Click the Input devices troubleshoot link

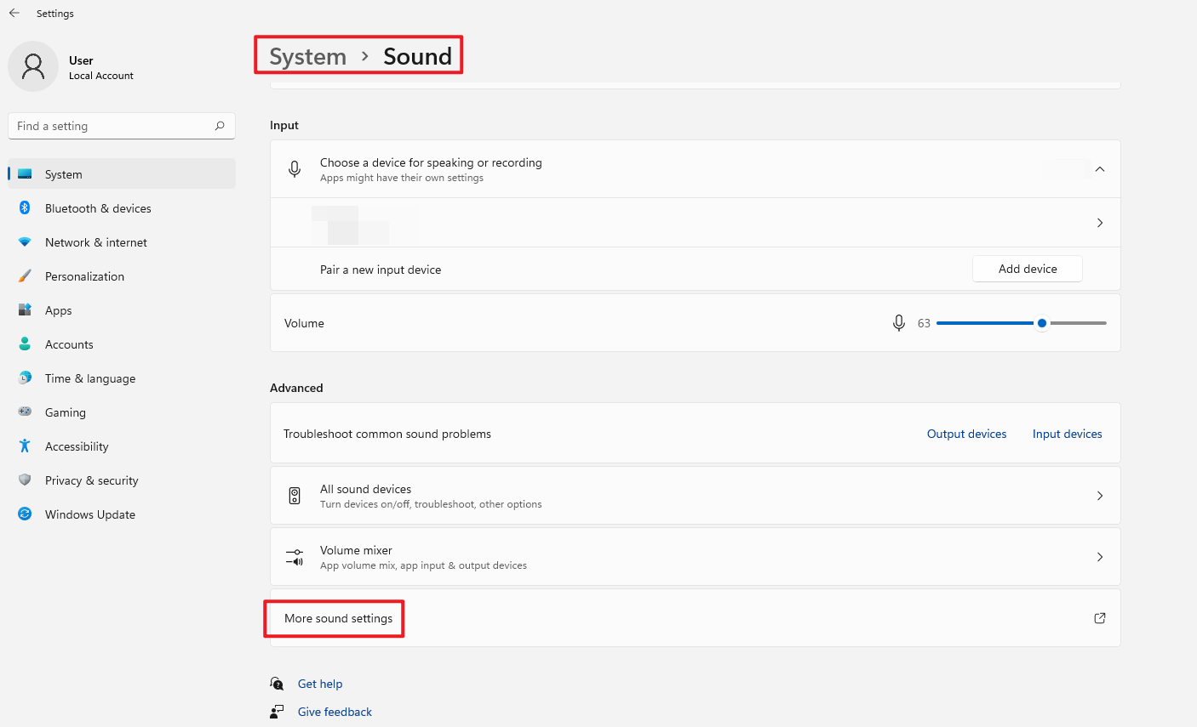[x=1067, y=434]
